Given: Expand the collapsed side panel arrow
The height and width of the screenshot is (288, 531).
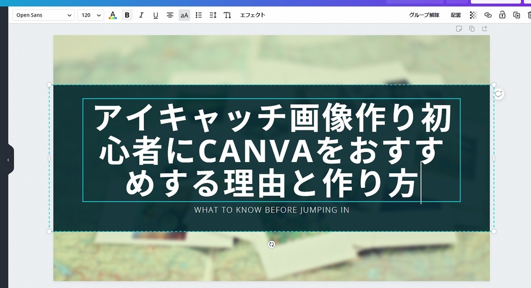Looking at the screenshot, I should tap(8, 160).
